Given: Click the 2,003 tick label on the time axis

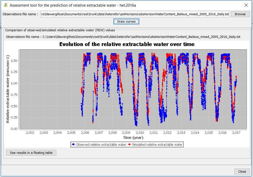Looking at the screenshot, I should [x=44, y=132].
